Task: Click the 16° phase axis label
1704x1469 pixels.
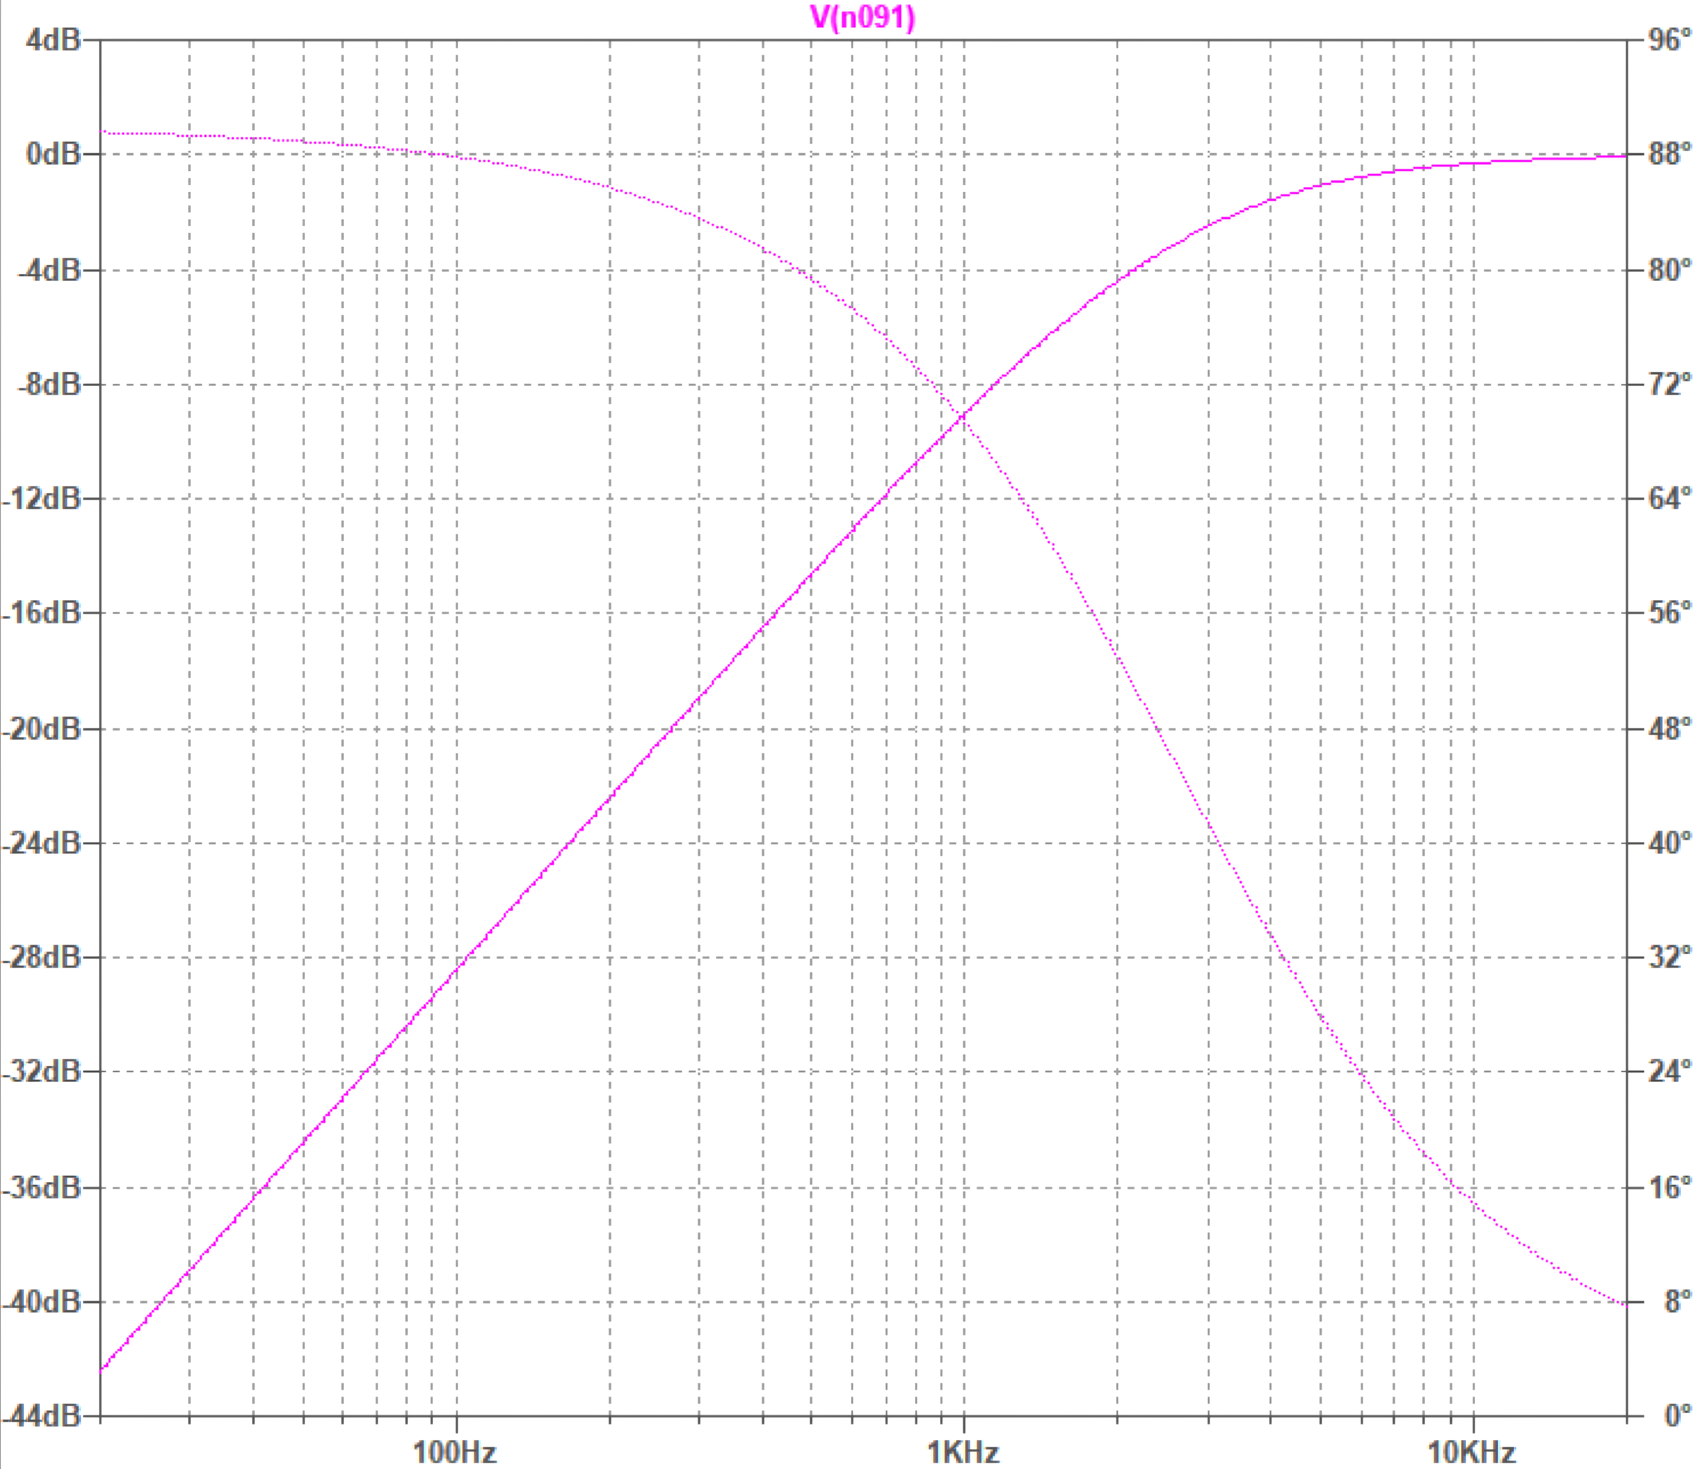Action: click(x=1670, y=1188)
